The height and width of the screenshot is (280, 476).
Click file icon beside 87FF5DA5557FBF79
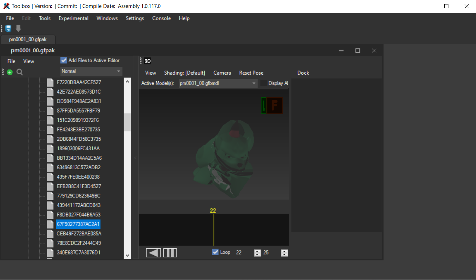pyautogui.click(x=50, y=111)
